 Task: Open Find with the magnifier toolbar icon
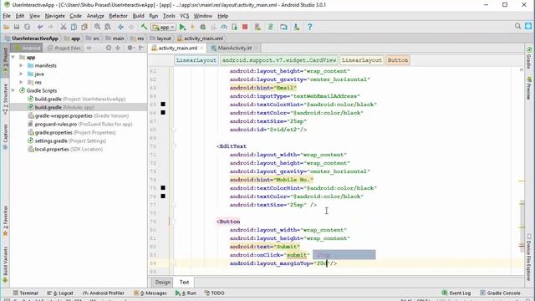point(97,27)
